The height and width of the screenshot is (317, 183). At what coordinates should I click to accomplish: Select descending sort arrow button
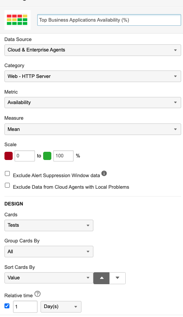[118, 278]
